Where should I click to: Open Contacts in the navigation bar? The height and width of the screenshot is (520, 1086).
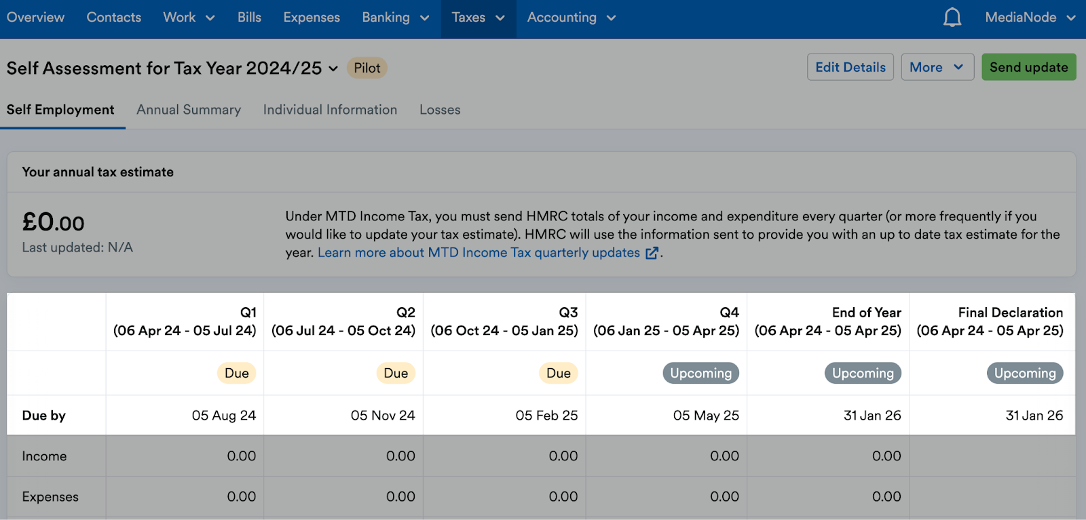[x=113, y=18]
